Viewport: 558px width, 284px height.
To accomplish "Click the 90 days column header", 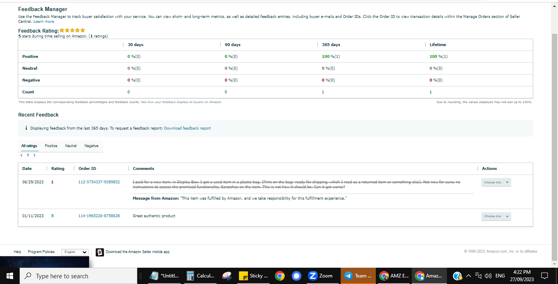I will [x=233, y=44].
